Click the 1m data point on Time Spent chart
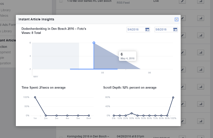This screenshot has height=138, width=213. tap(35, 97)
